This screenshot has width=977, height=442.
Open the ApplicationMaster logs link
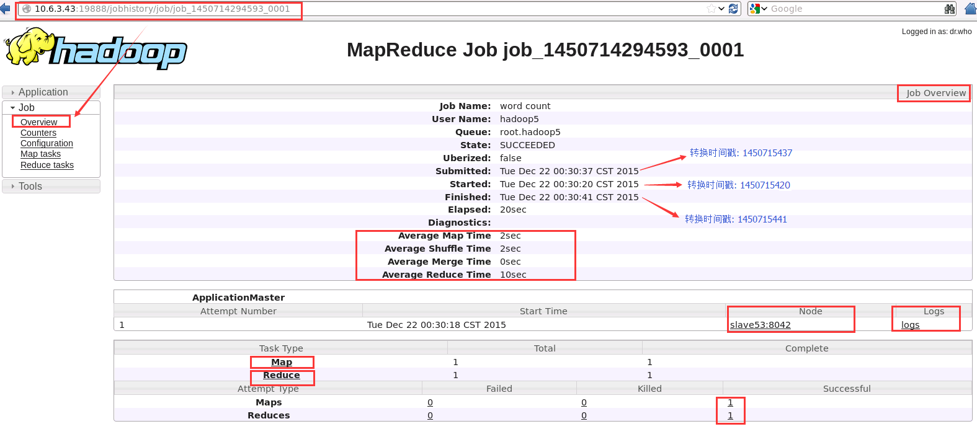point(911,325)
